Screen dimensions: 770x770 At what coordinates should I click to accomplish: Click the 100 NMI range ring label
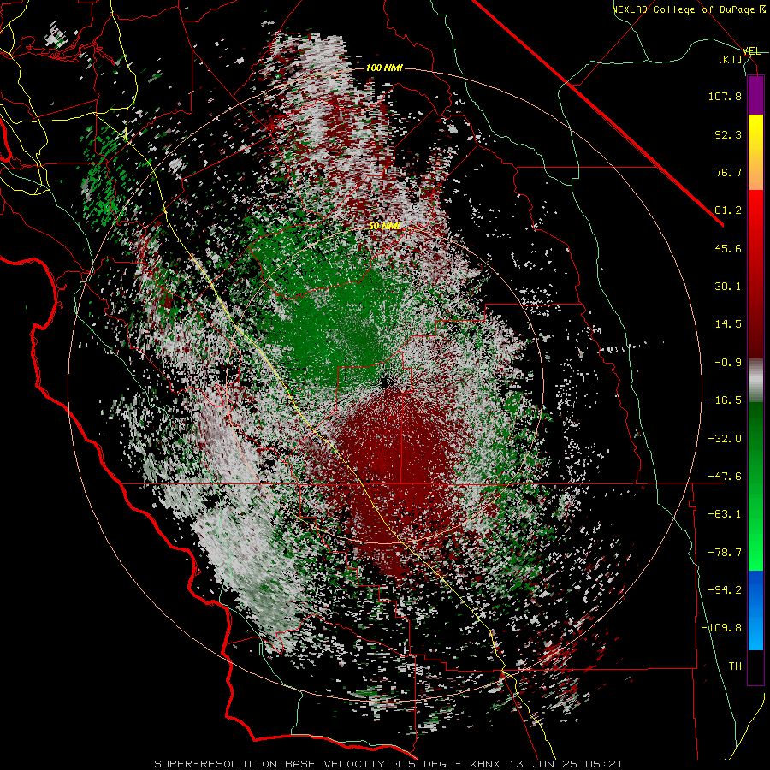tap(384, 68)
